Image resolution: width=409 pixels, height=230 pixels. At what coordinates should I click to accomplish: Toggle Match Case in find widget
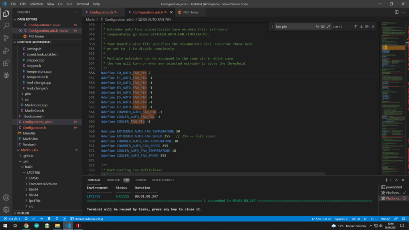click(317, 27)
